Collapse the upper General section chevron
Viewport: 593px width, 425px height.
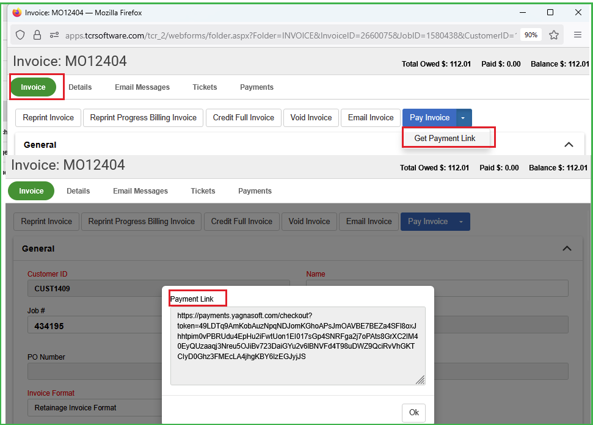coord(569,145)
